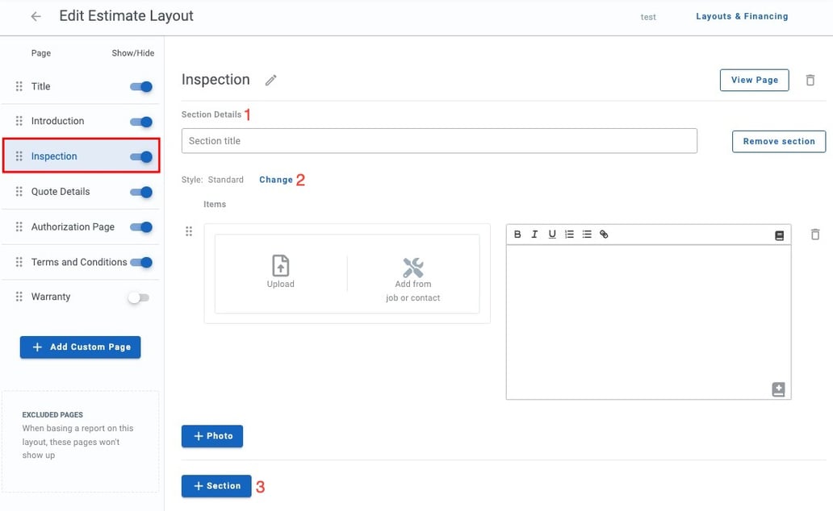Click inside the Section title field

438,140
